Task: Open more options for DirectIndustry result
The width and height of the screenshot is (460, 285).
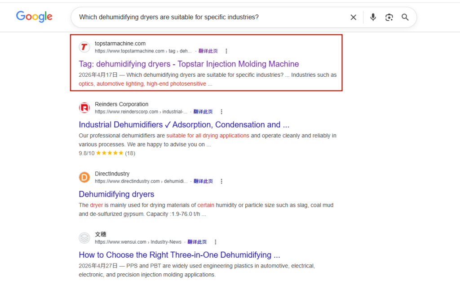Action: coord(221,181)
